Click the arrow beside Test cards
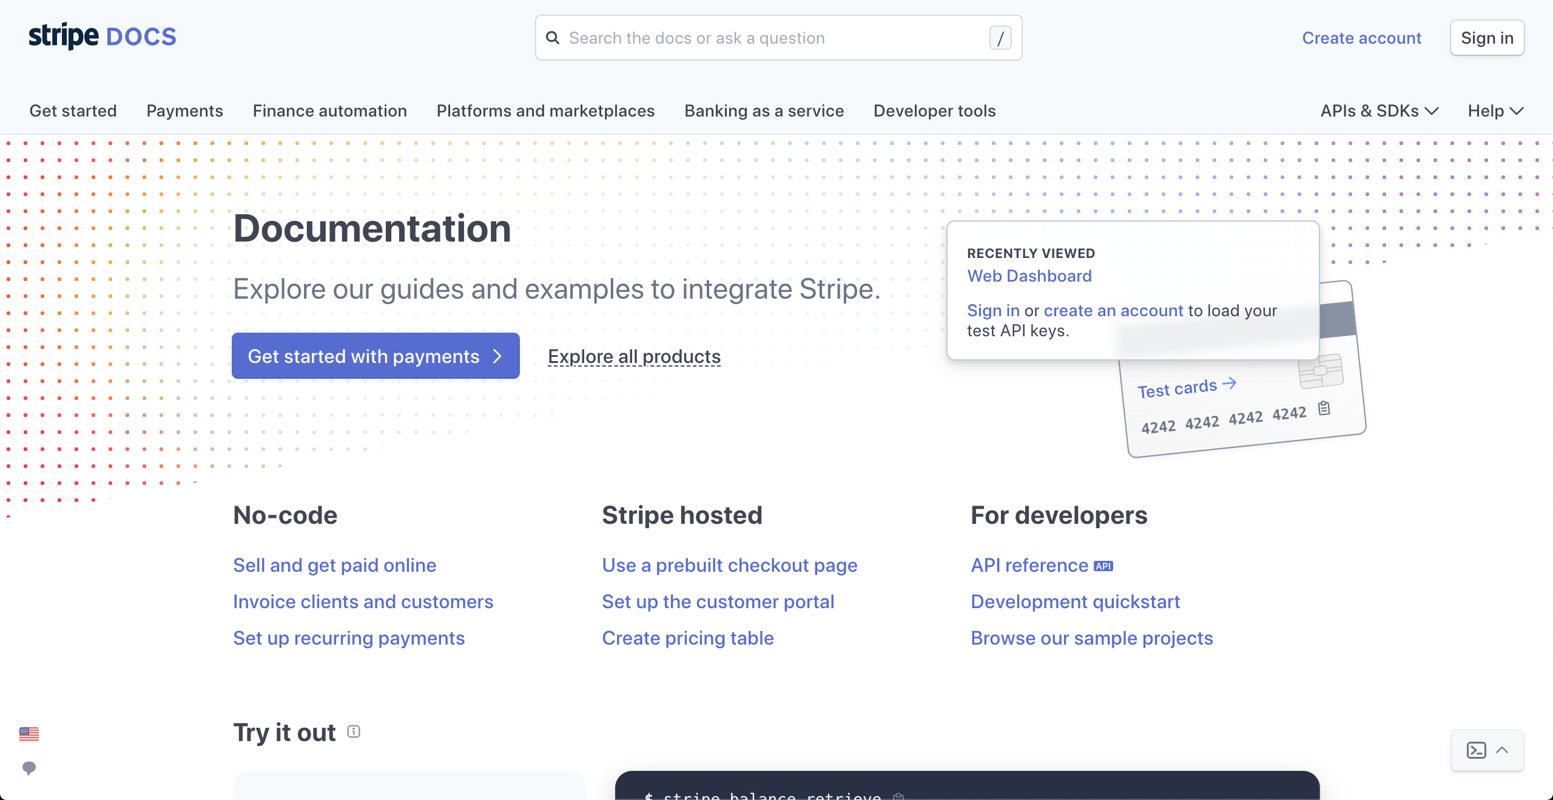This screenshot has width=1553, height=800. [1230, 383]
